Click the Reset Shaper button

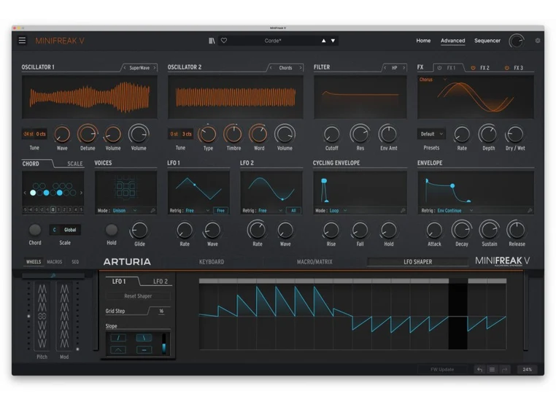point(138,296)
